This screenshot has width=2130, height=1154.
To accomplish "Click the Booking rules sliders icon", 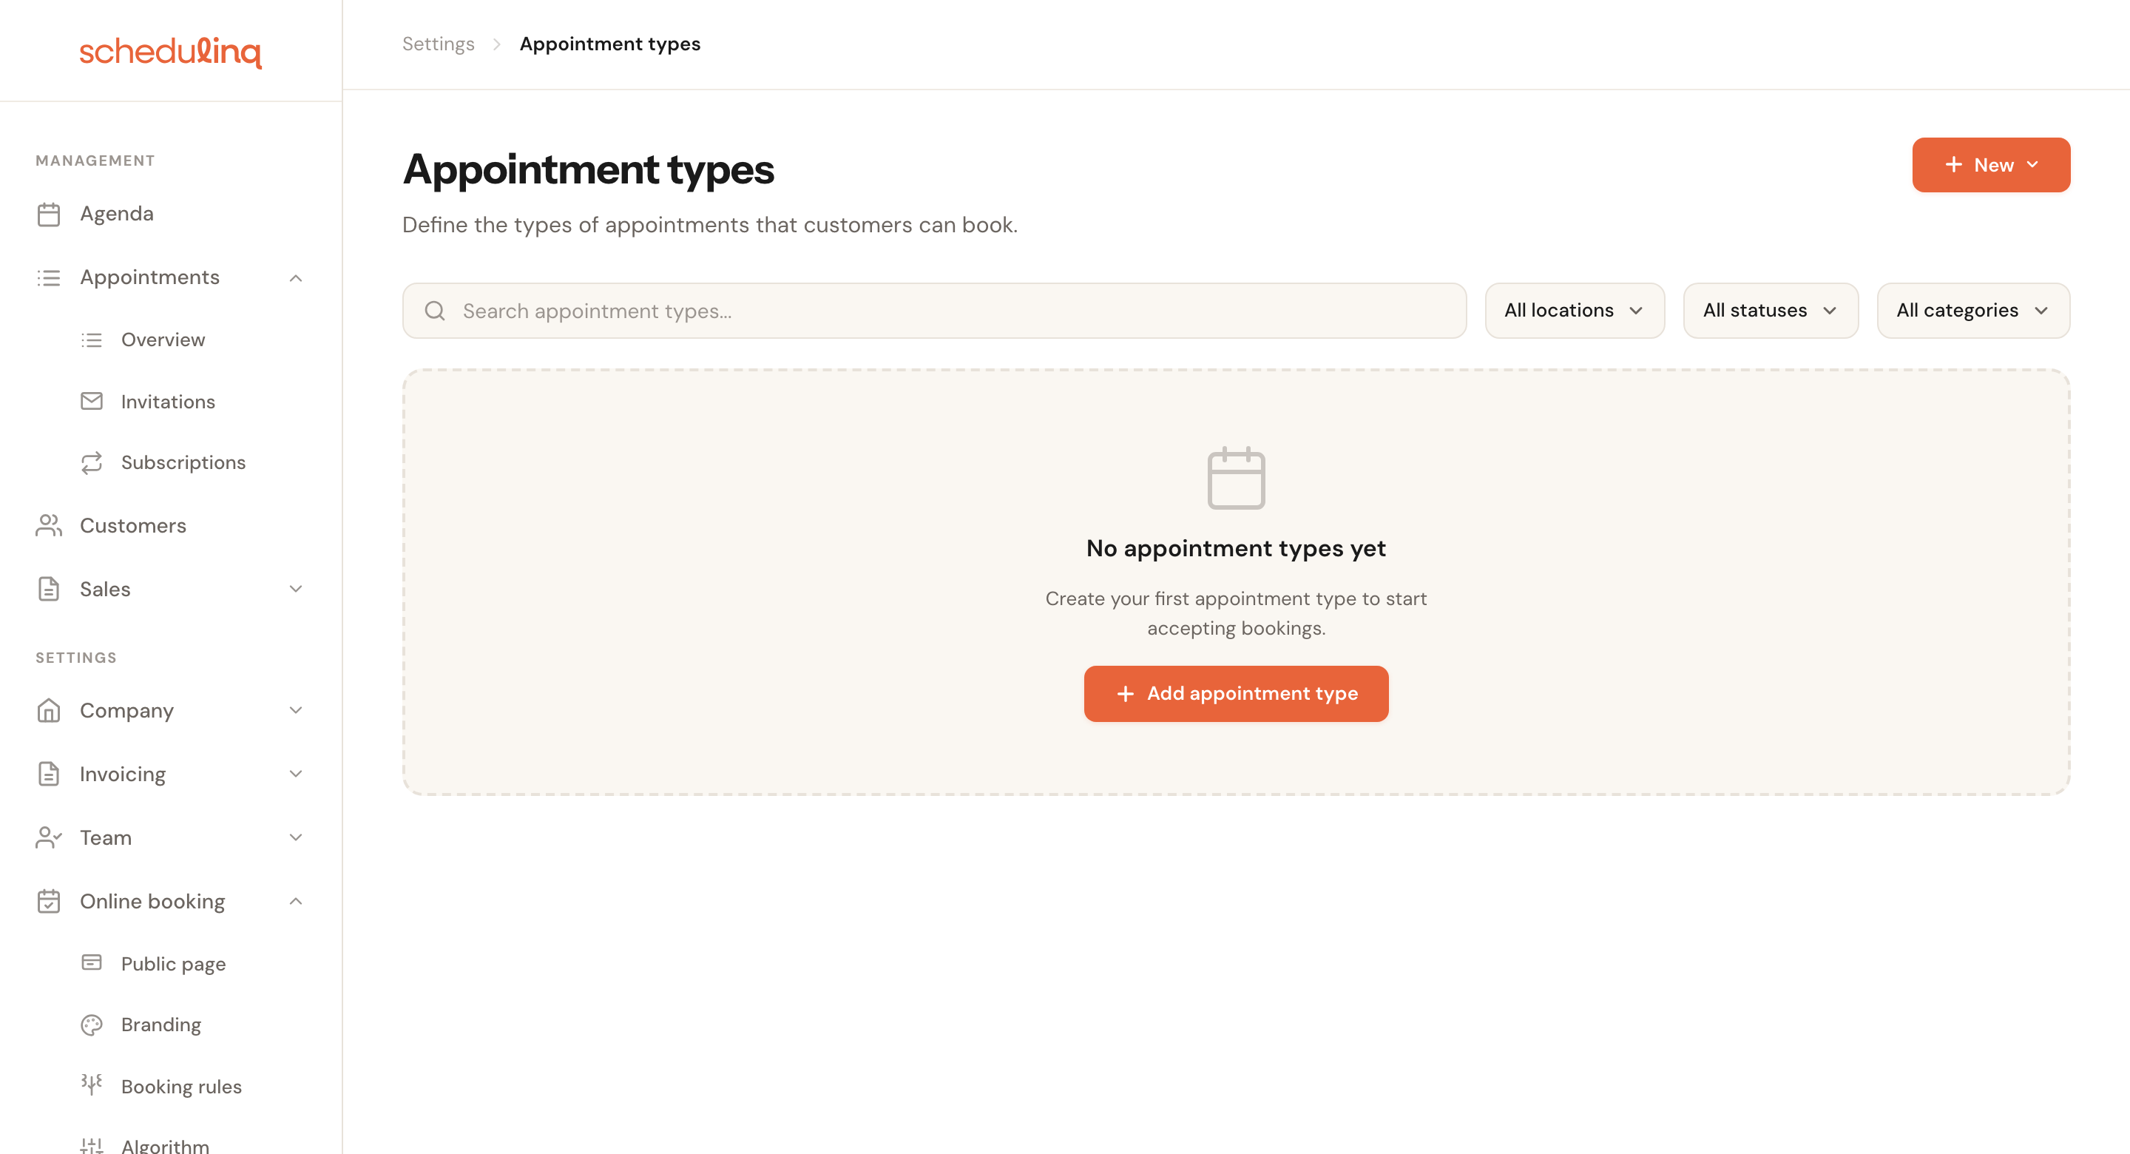I will (92, 1085).
